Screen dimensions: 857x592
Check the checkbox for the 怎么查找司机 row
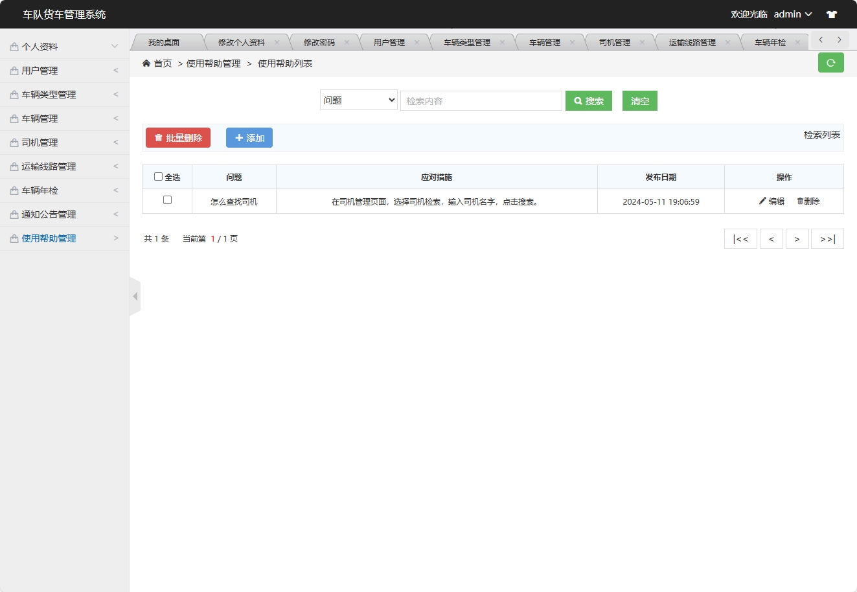166,201
